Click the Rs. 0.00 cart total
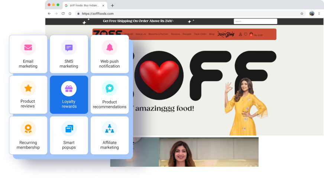This screenshot has height=179, width=324. coord(258,35)
